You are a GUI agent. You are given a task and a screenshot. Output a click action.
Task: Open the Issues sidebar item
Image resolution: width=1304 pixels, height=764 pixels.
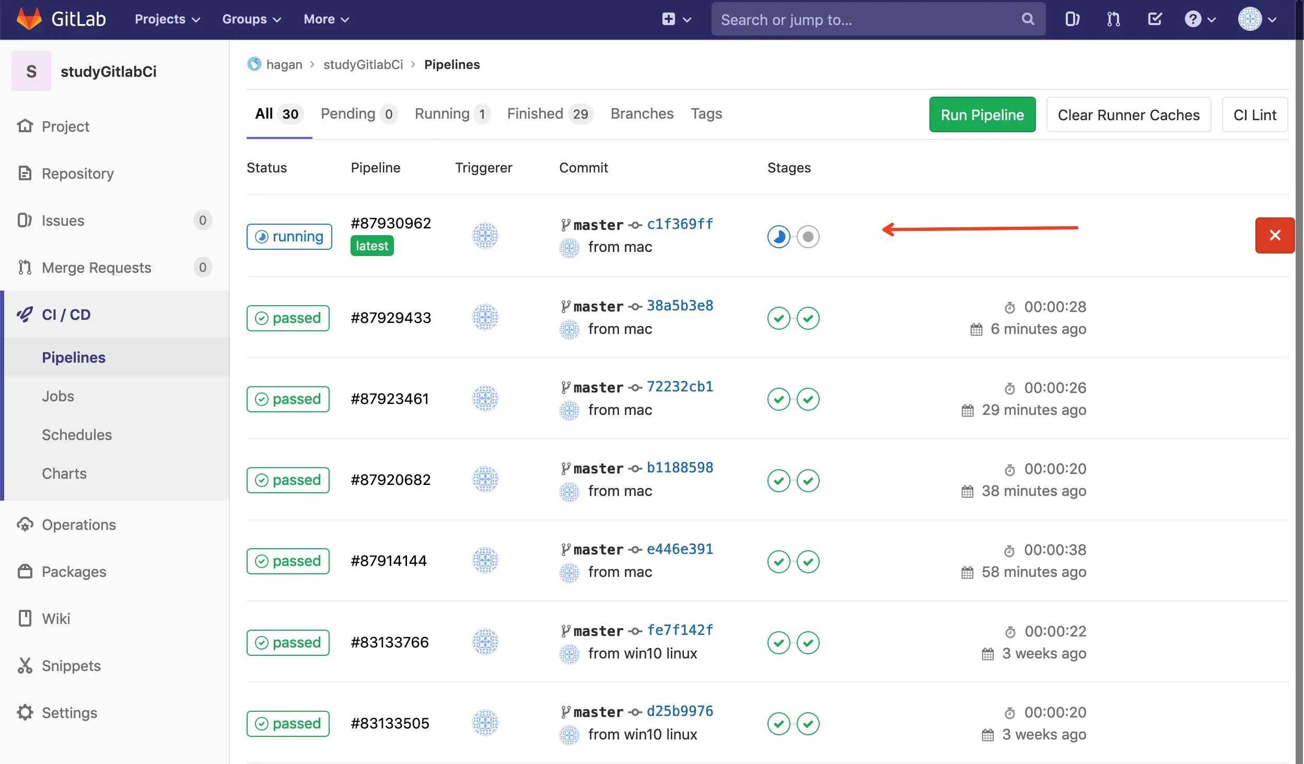coord(115,221)
